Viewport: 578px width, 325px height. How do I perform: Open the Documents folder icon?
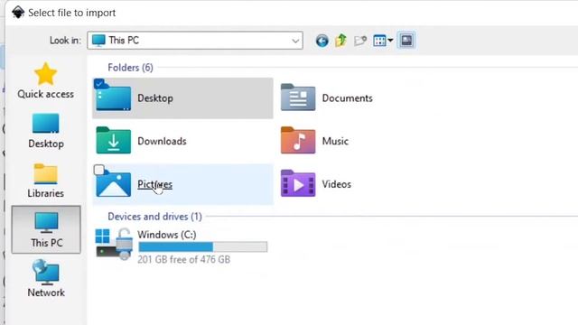coord(298,97)
